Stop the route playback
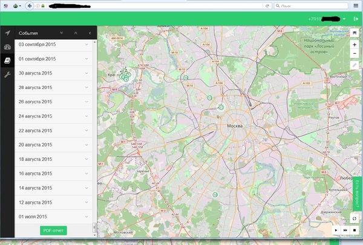Viewport: 363px width, 245px height. pyautogui.click(x=354, y=230)
